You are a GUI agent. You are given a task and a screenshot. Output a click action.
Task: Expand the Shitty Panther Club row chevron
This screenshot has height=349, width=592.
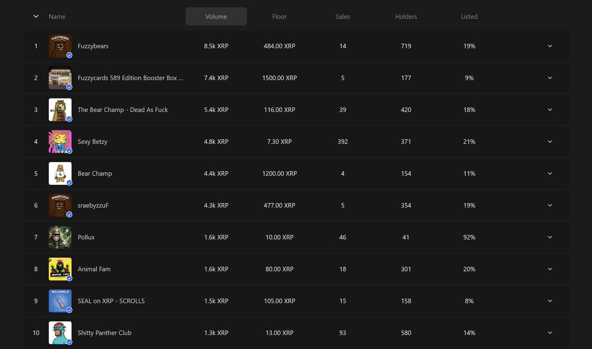tap(550, 333)
